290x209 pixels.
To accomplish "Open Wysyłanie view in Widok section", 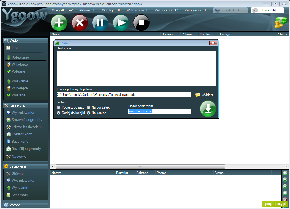I will click(17, 81).
